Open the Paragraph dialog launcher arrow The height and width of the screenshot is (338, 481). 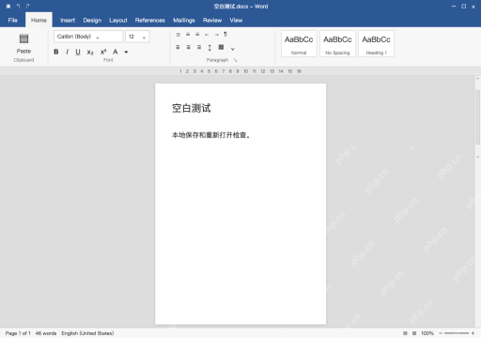235,60
